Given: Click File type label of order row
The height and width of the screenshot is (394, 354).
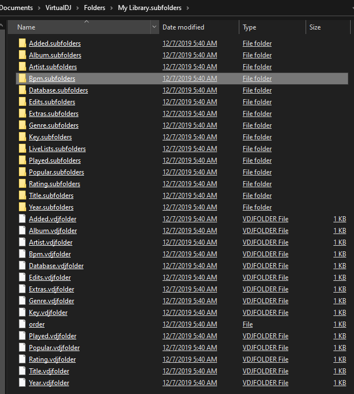Looking at the screenshot, I should (248, 324).
